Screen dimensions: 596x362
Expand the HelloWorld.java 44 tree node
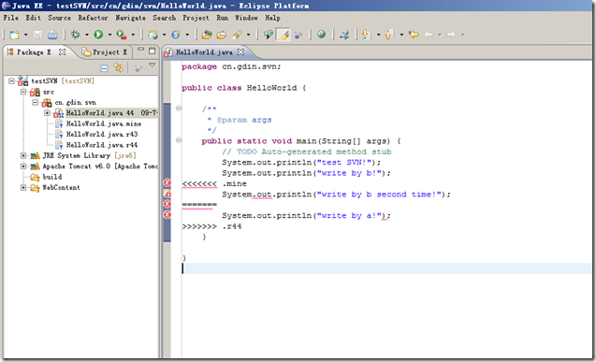[47, 113]
